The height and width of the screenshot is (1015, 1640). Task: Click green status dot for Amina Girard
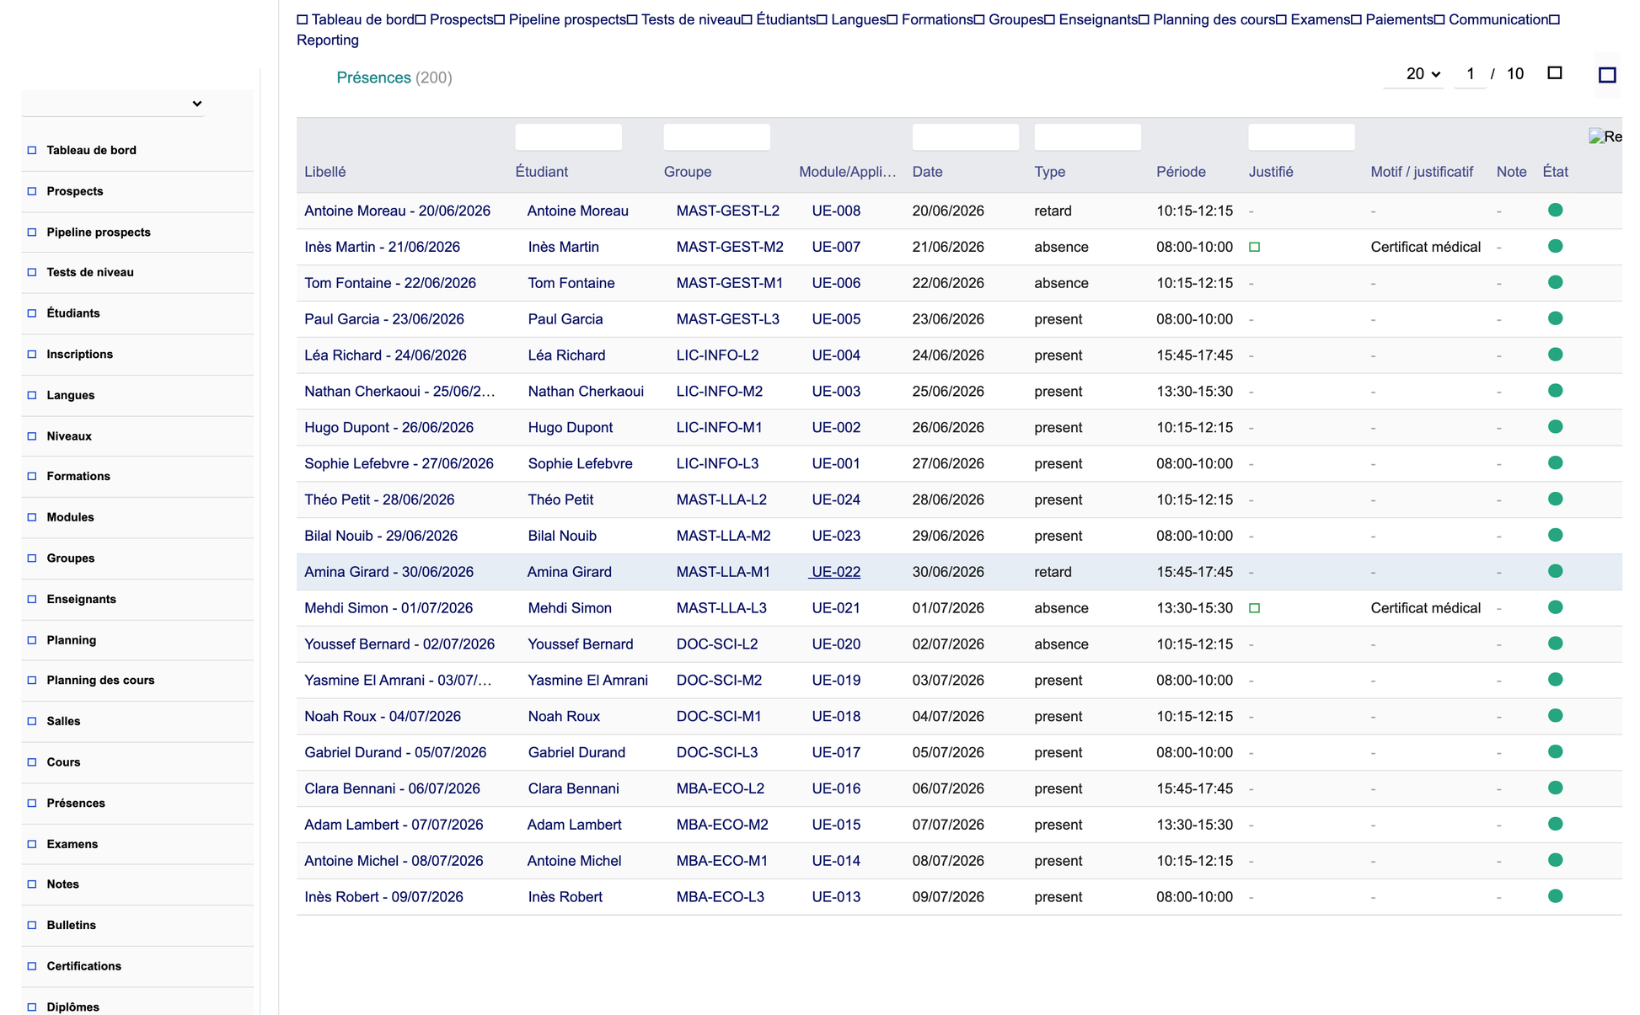click(x=1556, y=571)
